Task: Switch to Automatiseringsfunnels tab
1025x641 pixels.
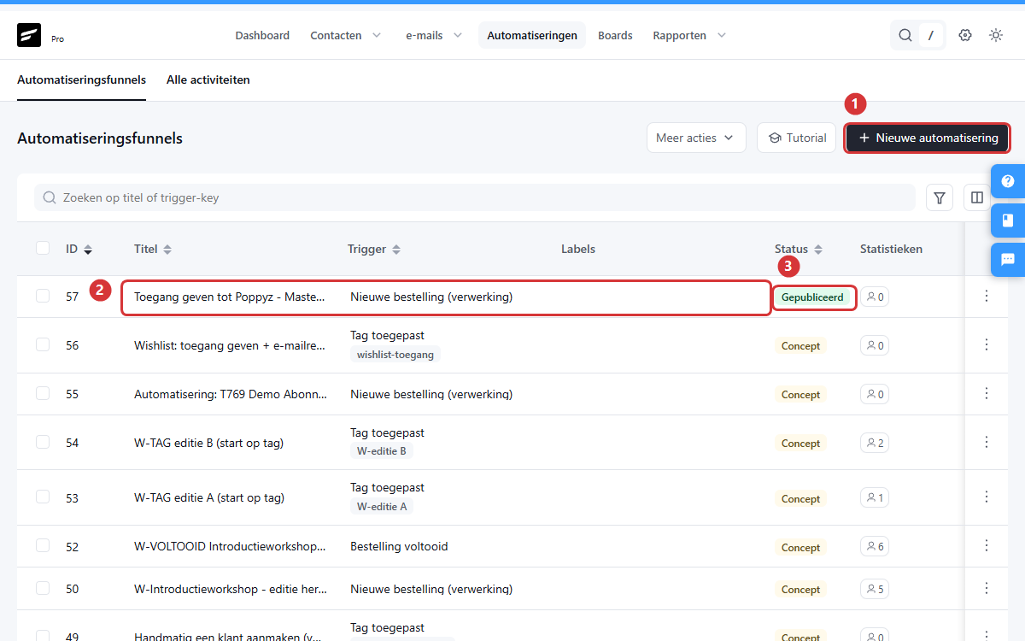Action: pyautogui.click(x=81, y=79)
